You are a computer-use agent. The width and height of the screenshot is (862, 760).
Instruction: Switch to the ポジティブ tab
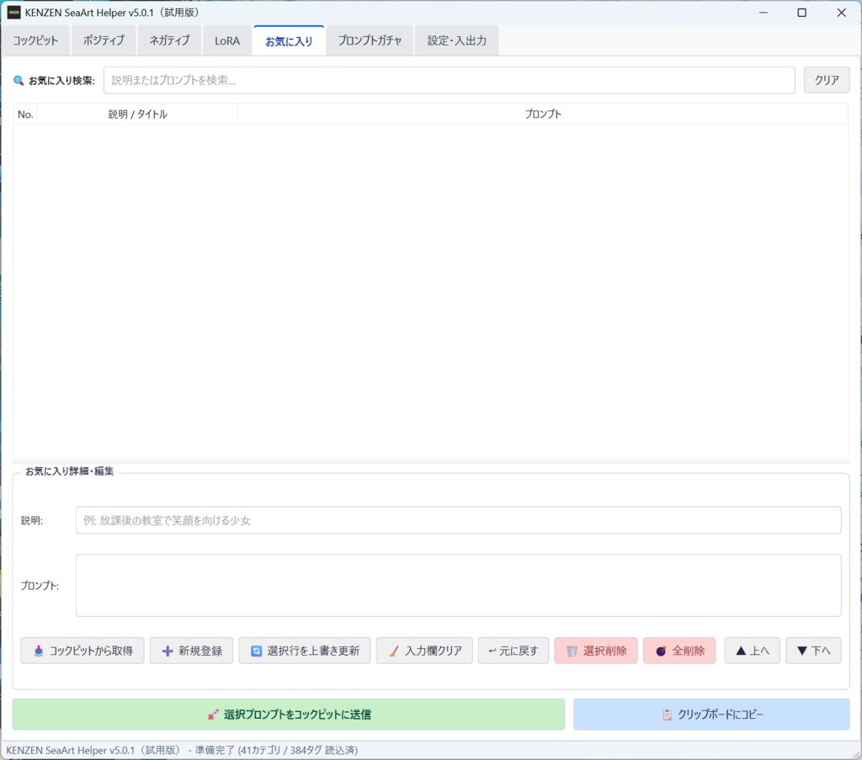click(104, 40)
